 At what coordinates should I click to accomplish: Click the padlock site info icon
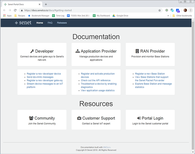point(22,10)
